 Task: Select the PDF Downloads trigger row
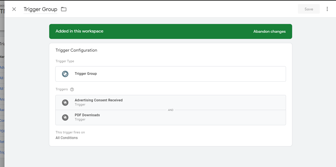(x=171, y=117)
